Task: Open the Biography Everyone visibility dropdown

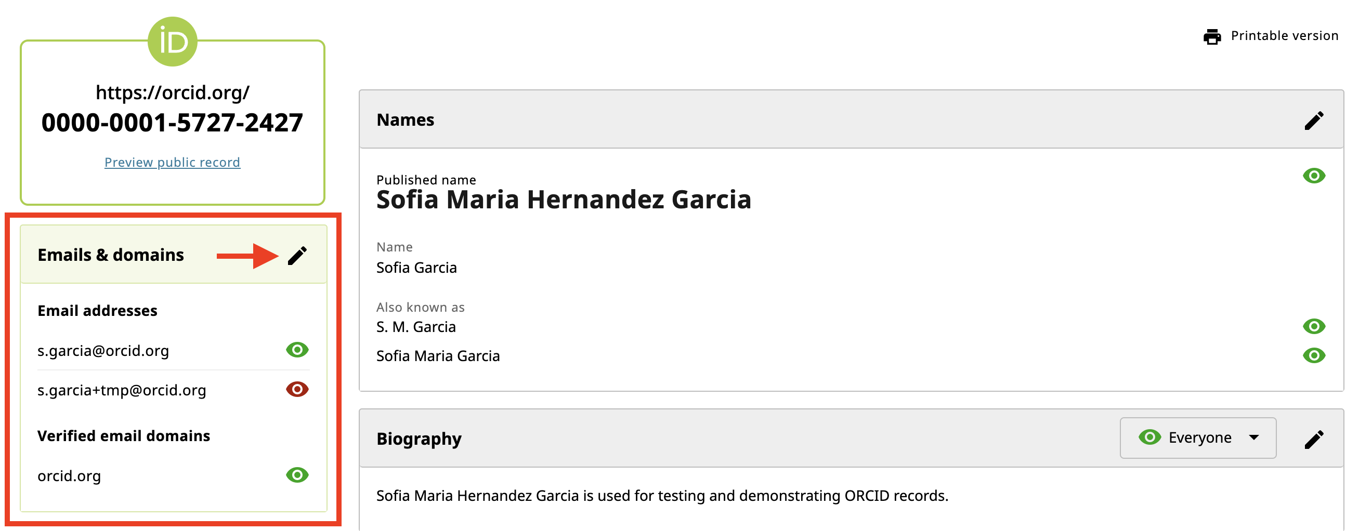Action: [x=1197, y=437]
